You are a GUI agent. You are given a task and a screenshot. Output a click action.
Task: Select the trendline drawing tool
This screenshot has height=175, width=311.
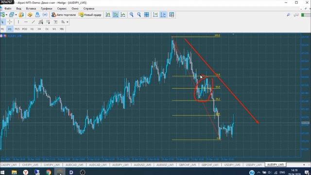(x=33, y=22)
